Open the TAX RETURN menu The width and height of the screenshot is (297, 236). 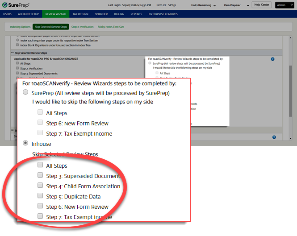(80, 14)
